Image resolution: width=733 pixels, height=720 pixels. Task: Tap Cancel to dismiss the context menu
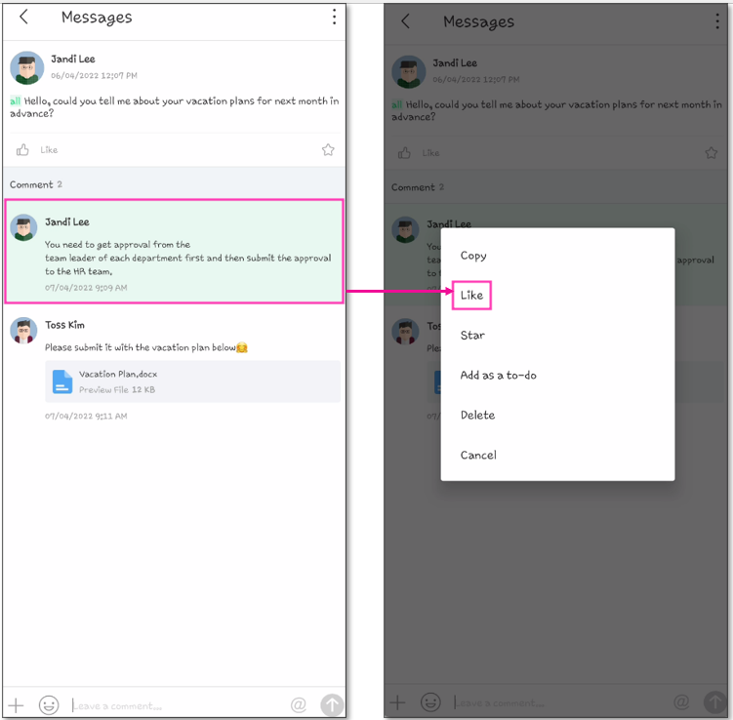pyautogui.click(x=478, y=456)
